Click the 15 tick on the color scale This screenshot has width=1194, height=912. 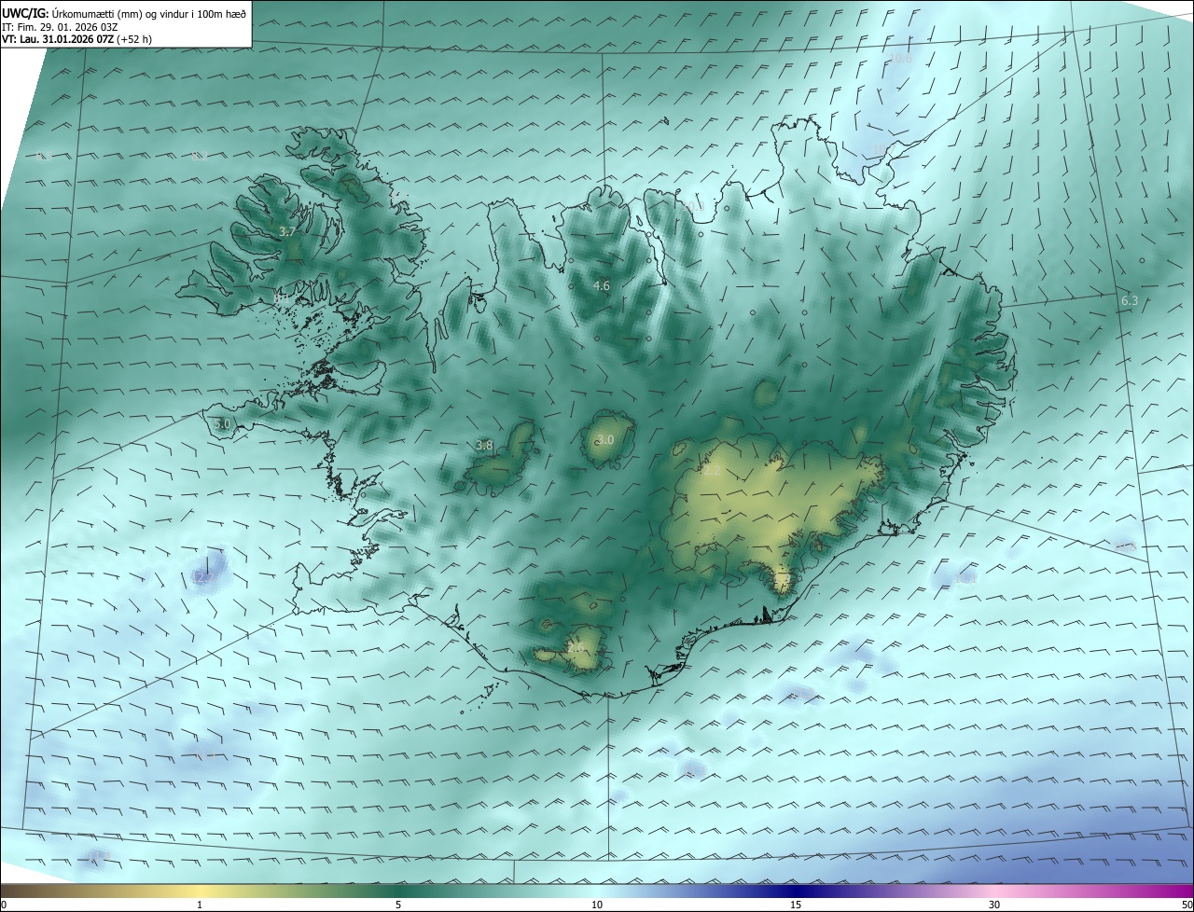pos(796,905)
